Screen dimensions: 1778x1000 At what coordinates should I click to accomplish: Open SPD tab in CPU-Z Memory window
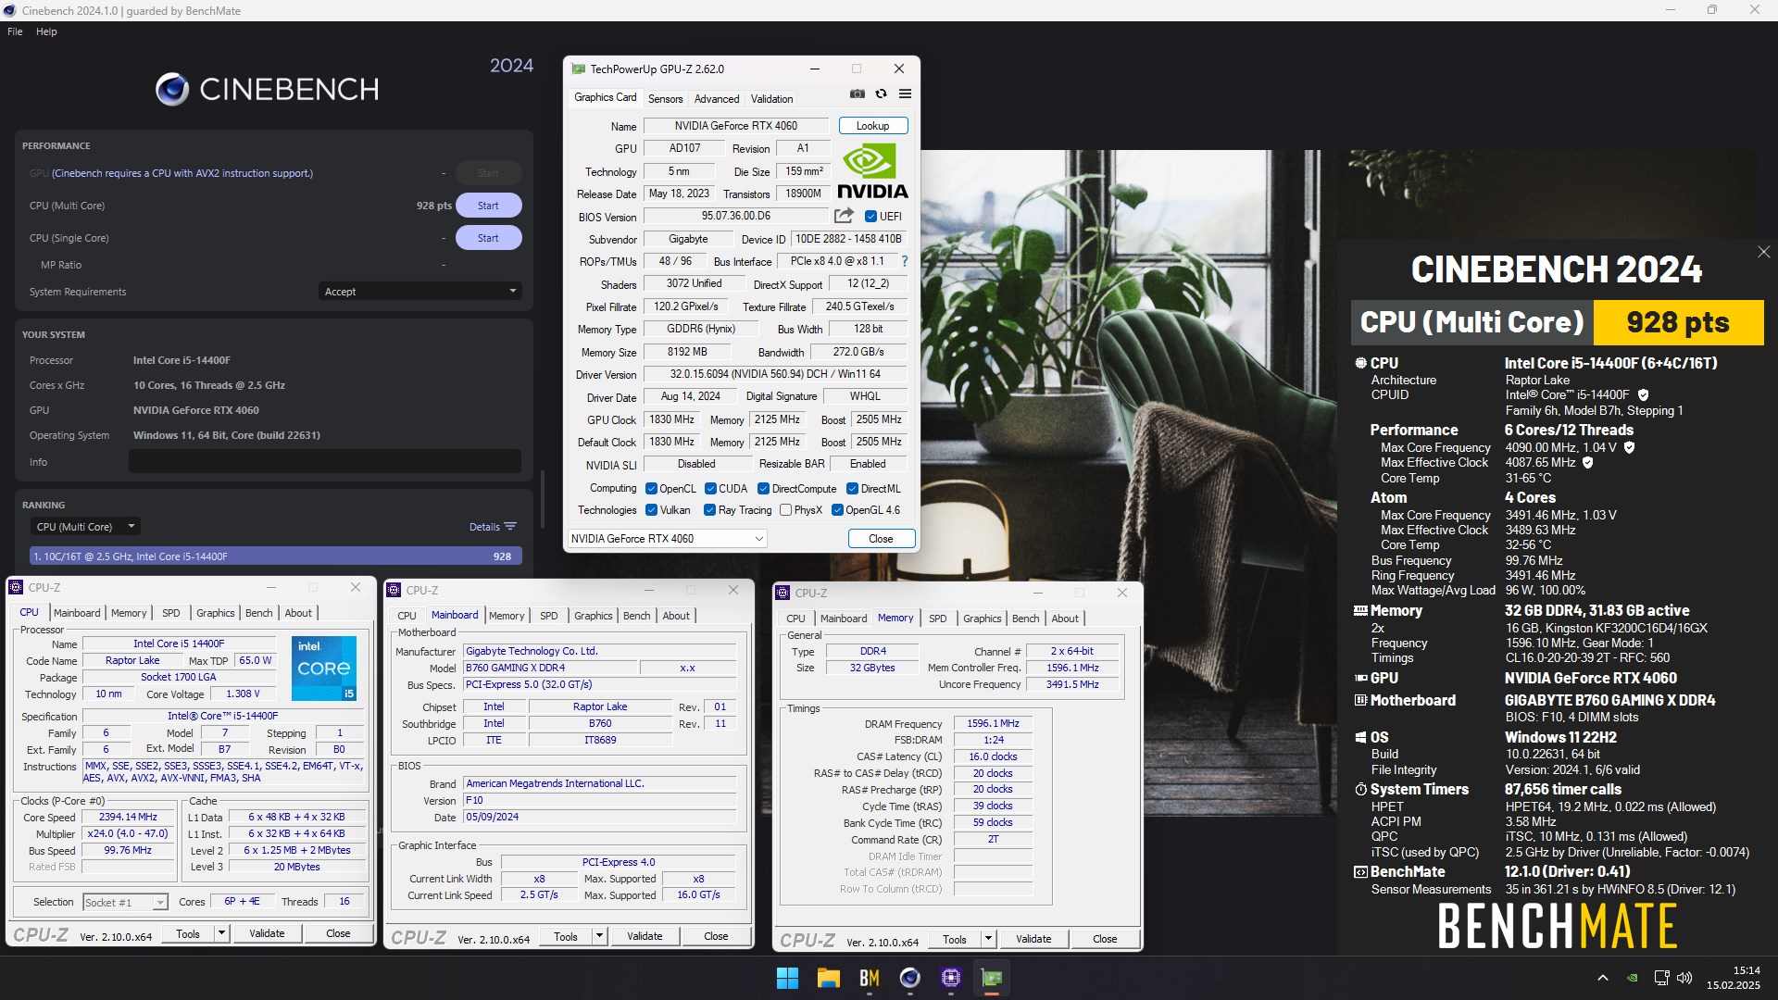point(937,619)
